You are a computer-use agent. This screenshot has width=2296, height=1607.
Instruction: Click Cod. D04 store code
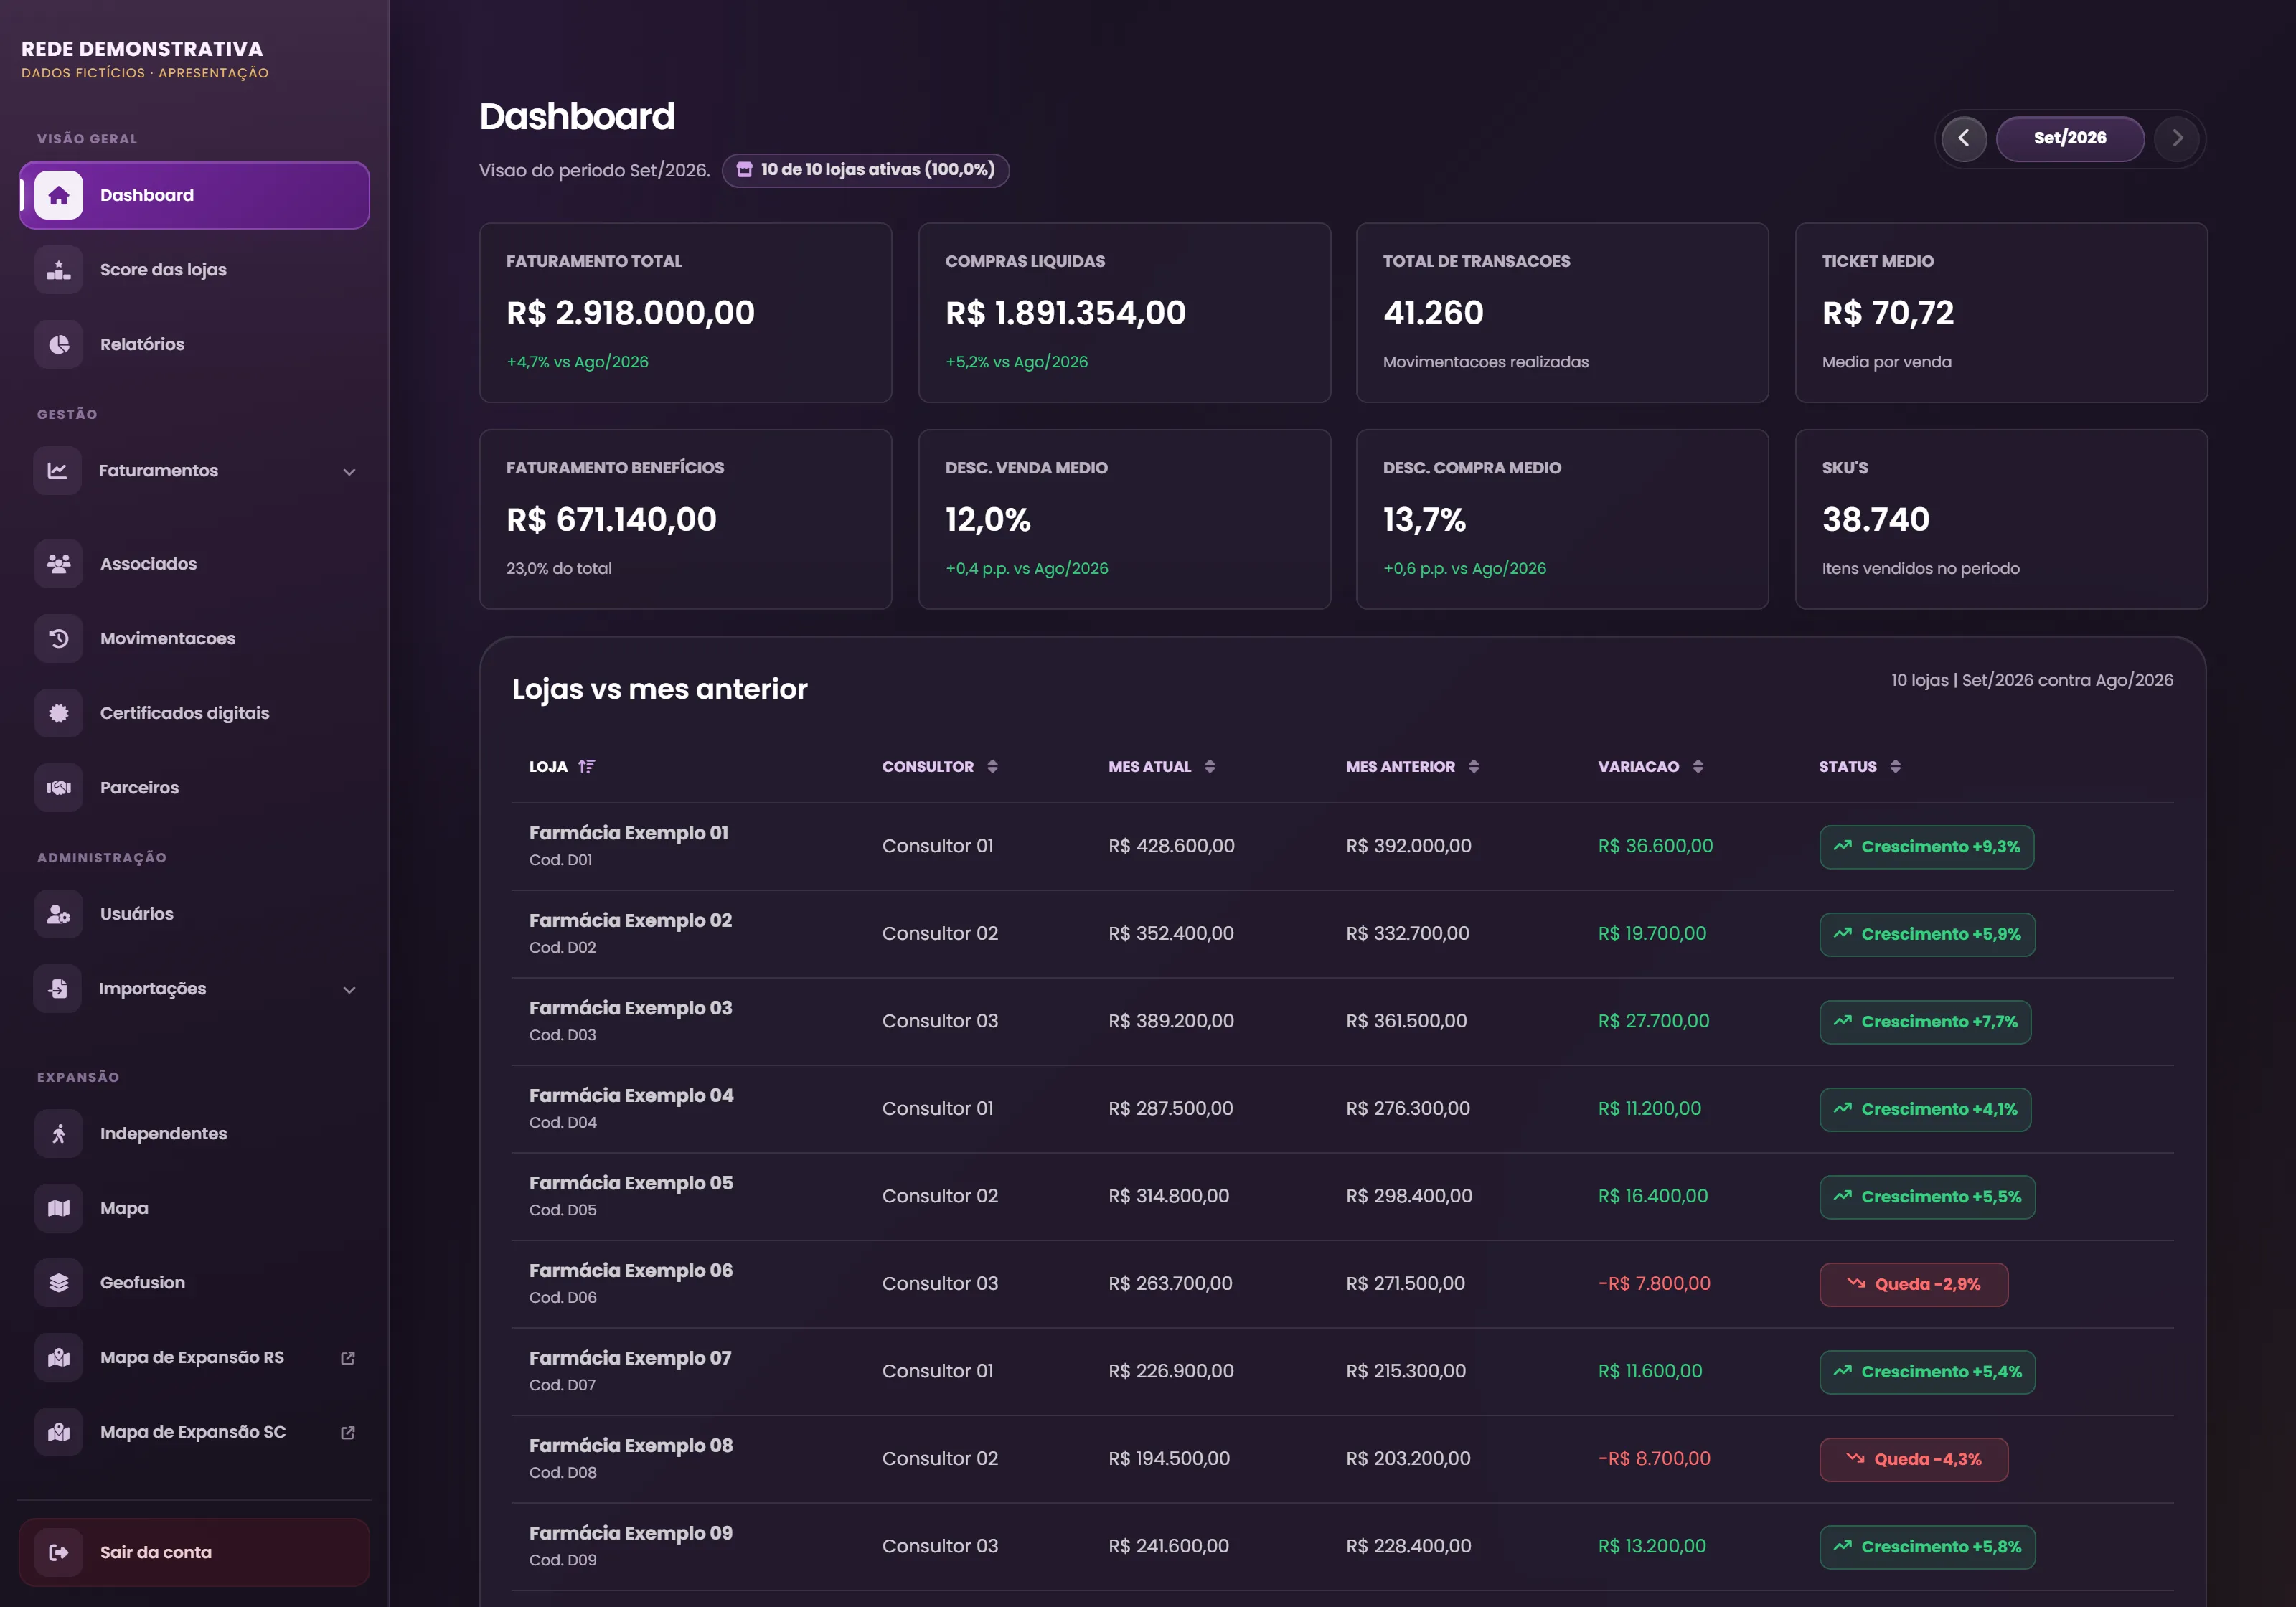pos(563,1122)
